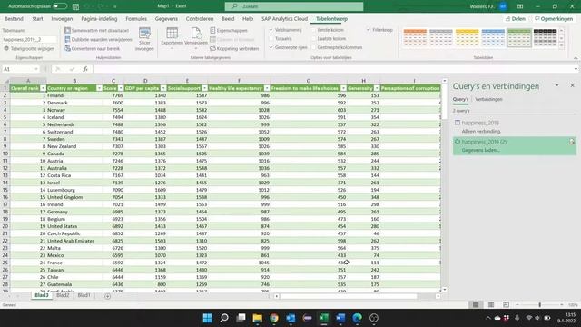
Task: Click Koppeling verbreken
Action: coord(234,48)
